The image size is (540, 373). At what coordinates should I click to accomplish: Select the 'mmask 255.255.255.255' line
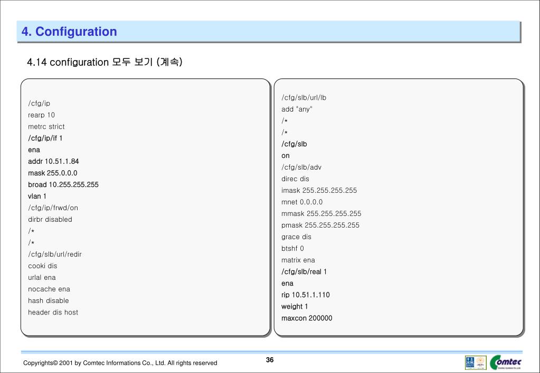(x=321, y=214)
